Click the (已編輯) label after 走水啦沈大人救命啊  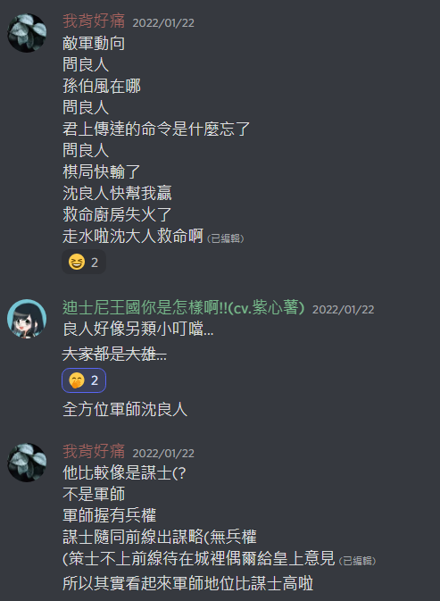click(x=225, y=238)
